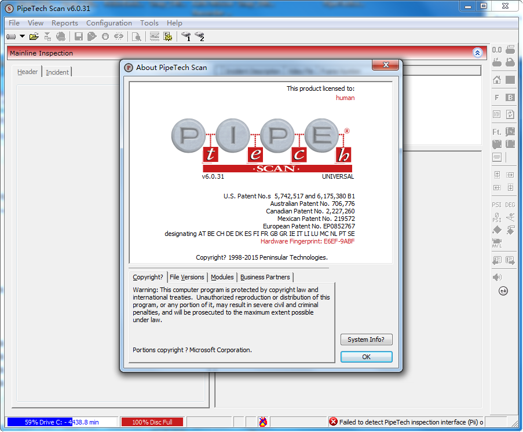
Task: Close the About PipeTech Scan dialog
Action: pyautogui.click(x=386, y=65)
